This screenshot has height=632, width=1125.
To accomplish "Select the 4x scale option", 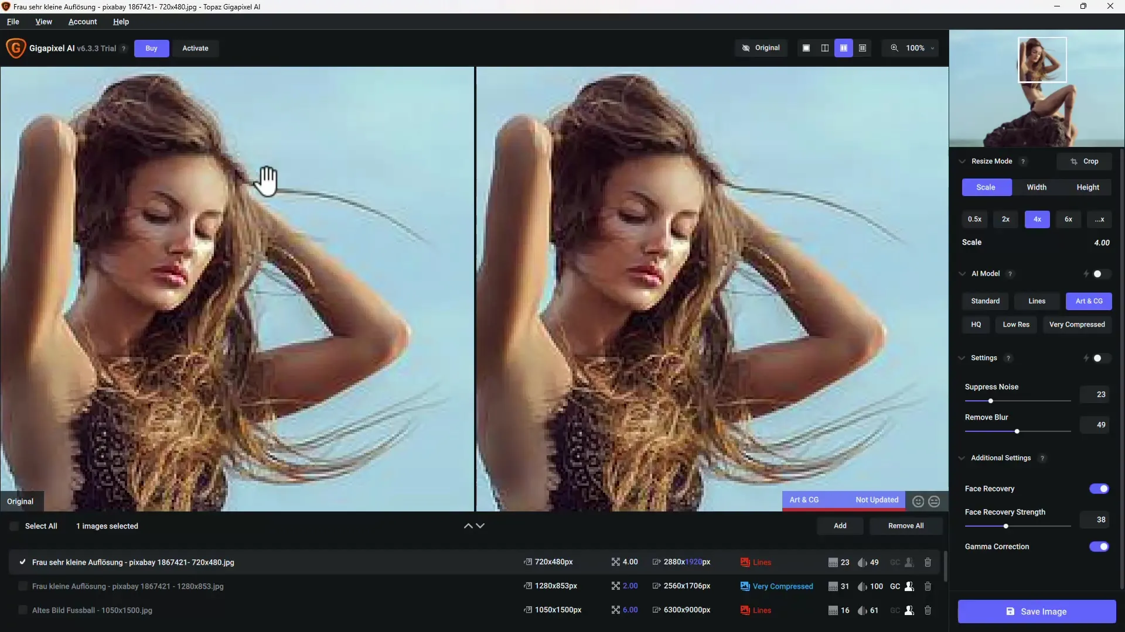I will coord(1037,219).
